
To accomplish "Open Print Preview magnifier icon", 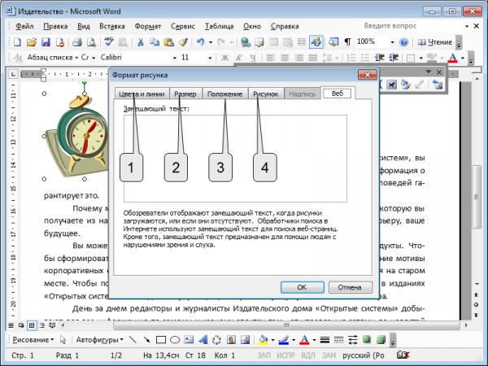I will pyautogui.click(x=91, y=42).
